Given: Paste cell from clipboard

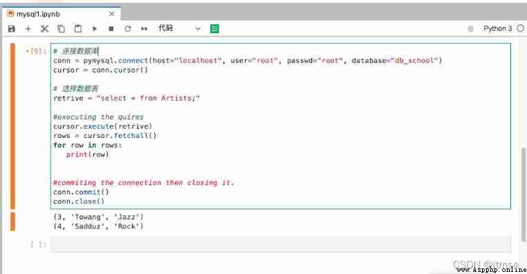Looking at the screenshot, I should (x=78, y=29).
